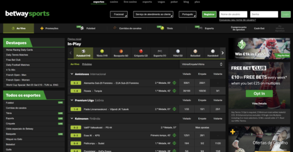The image size is (293, 152).
Task: Click Esqueceu seu nome de usuário link
Action: pos(237,20)
